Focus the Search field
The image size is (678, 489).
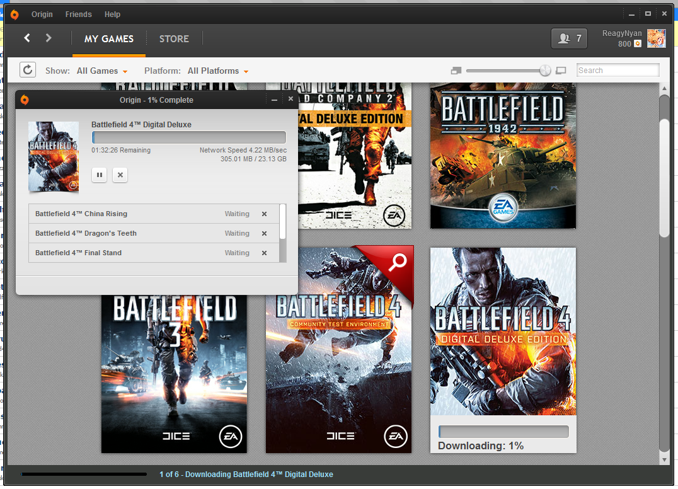coord(618,70)
